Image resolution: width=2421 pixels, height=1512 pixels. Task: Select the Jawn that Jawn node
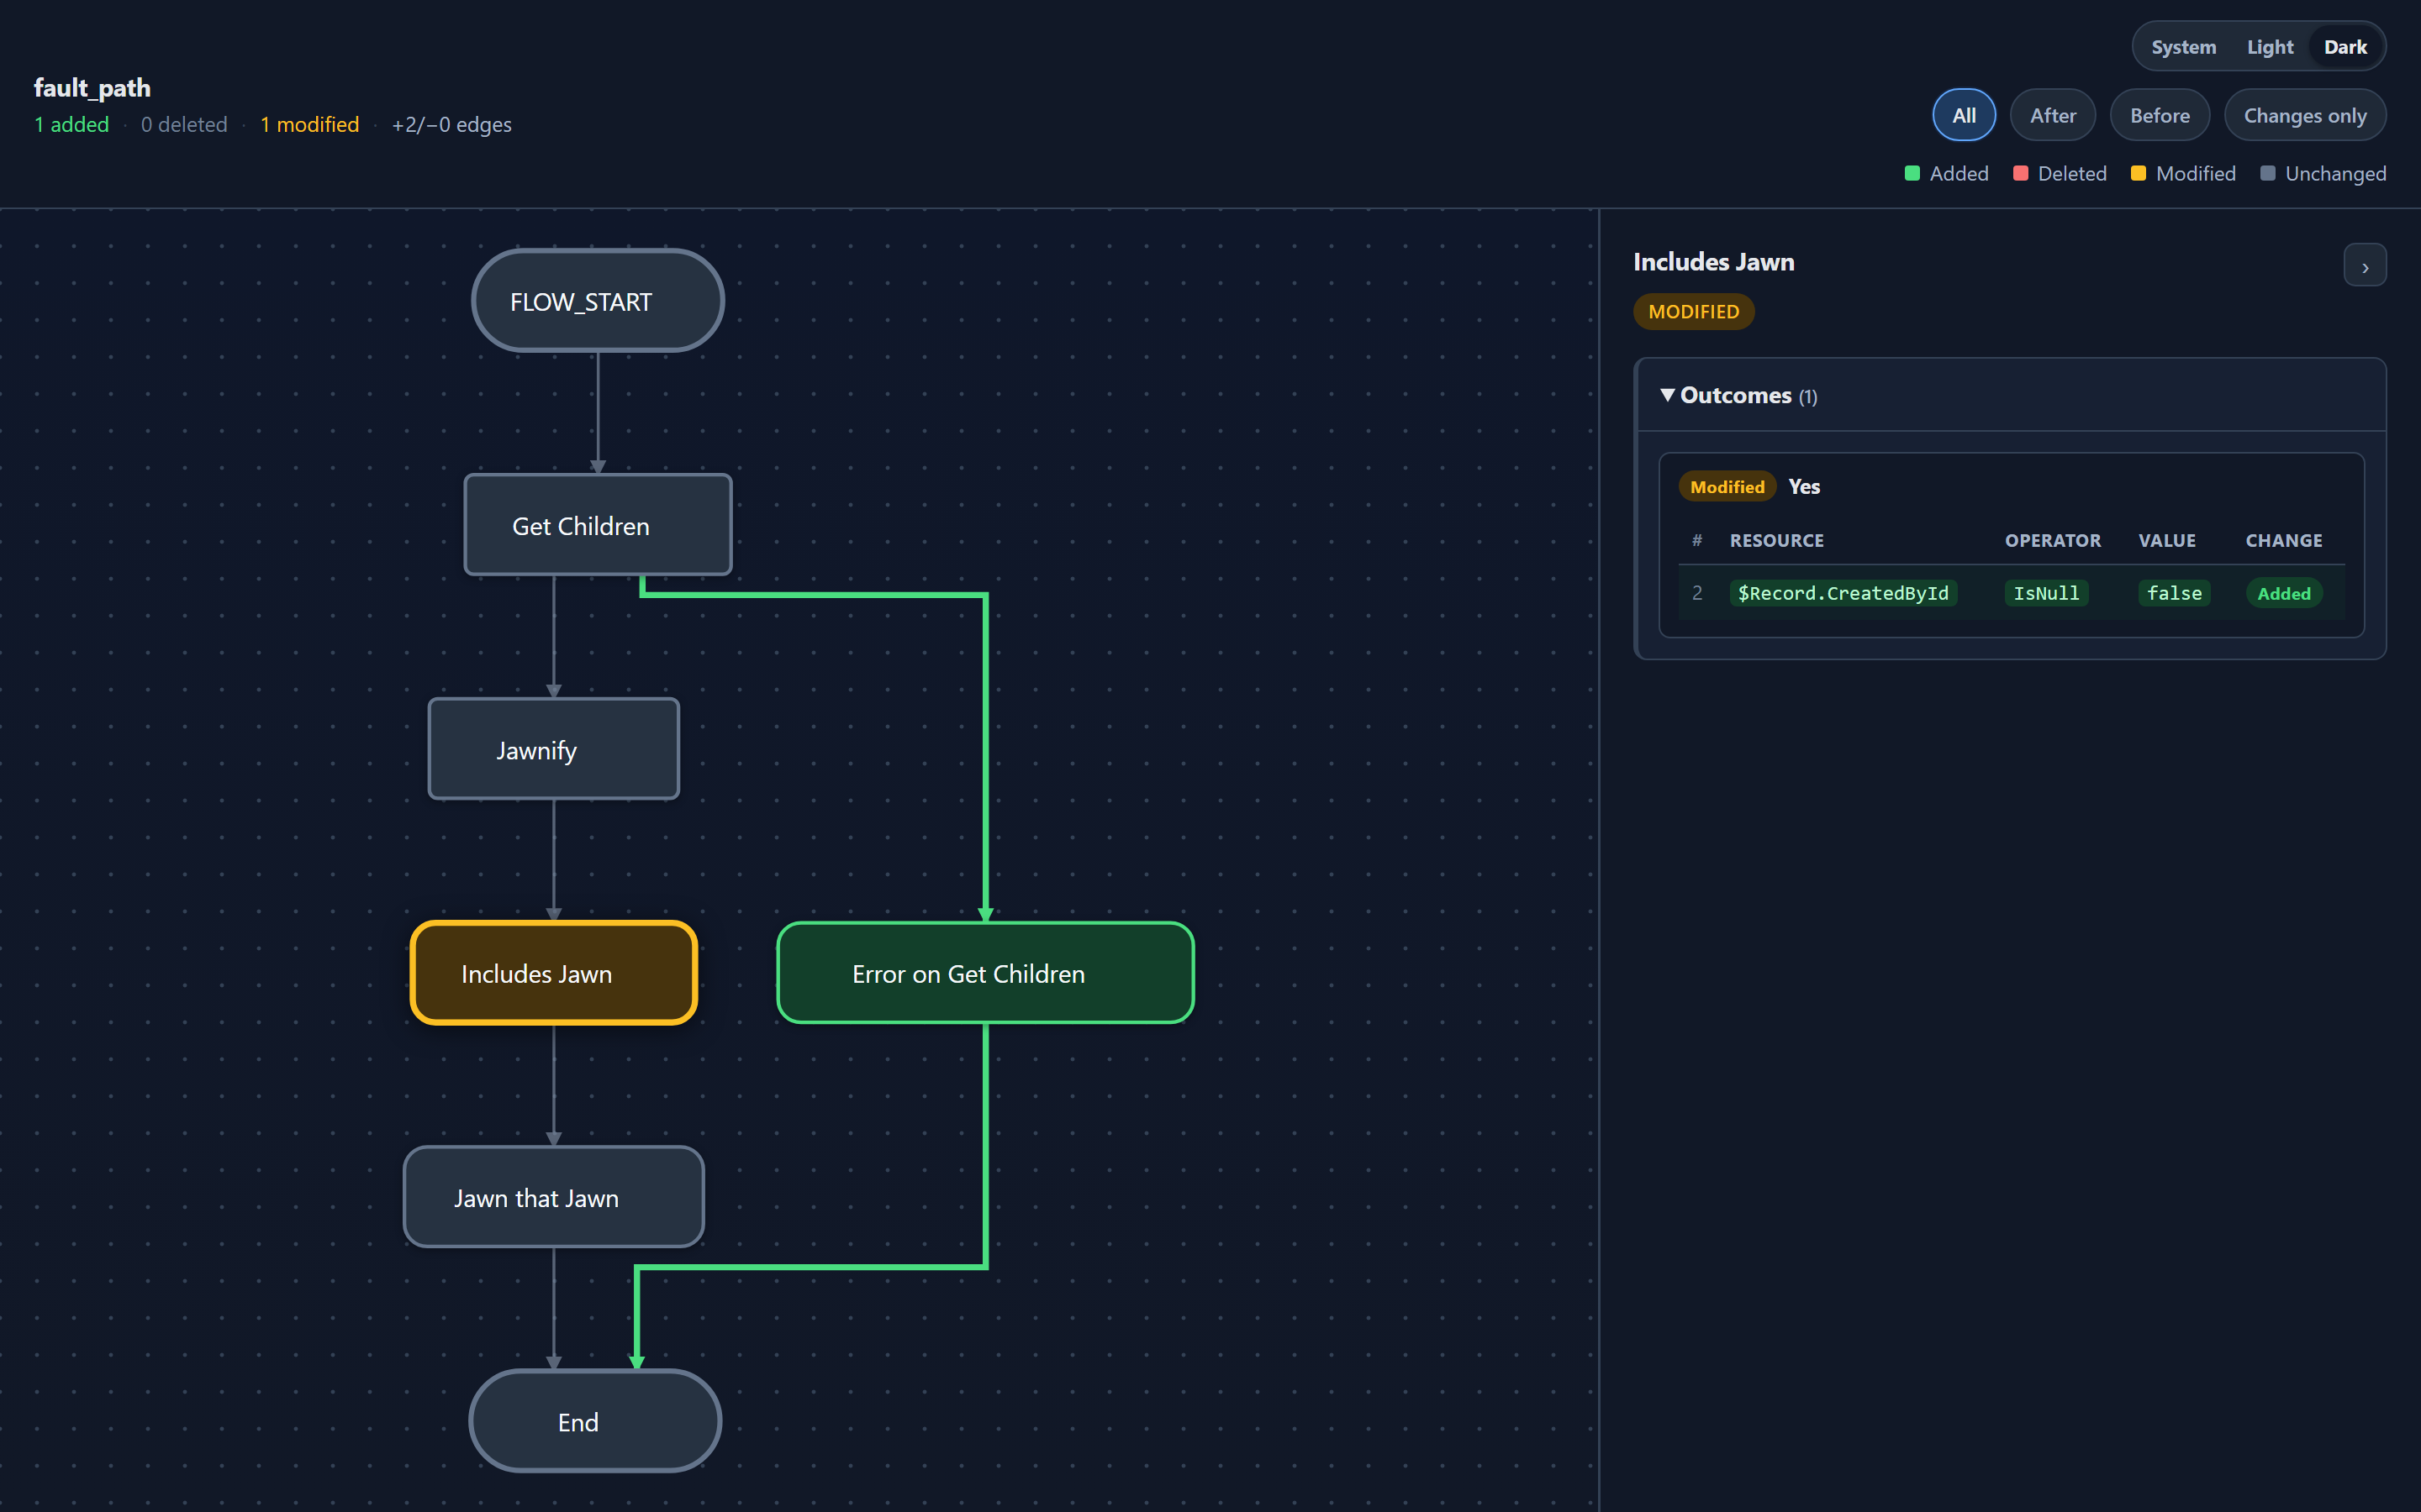click(x=553, y=1197)
